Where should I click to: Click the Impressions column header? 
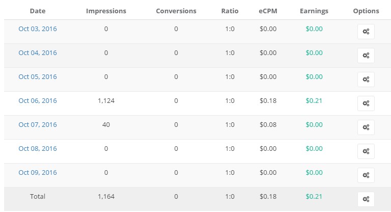pyautogui.click(x=106, y=11)
